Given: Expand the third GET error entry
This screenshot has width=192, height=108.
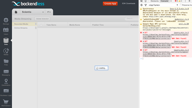Looking at the screenshot, I should 143,50.
